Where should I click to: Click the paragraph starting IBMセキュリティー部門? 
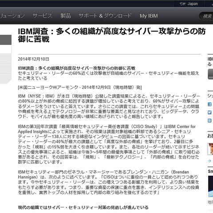109,182
